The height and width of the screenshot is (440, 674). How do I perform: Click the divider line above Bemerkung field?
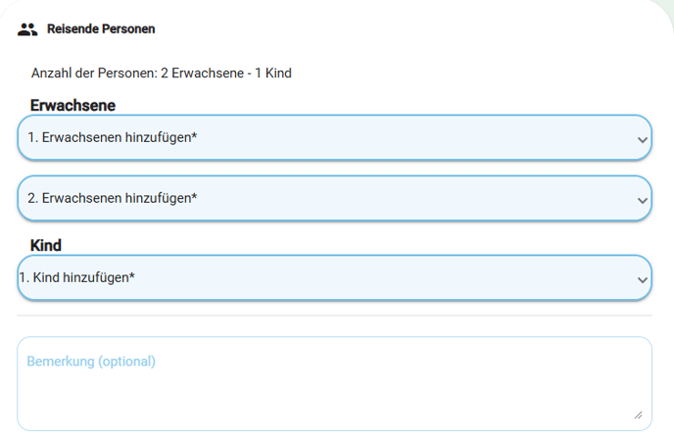tap(334, 316)
